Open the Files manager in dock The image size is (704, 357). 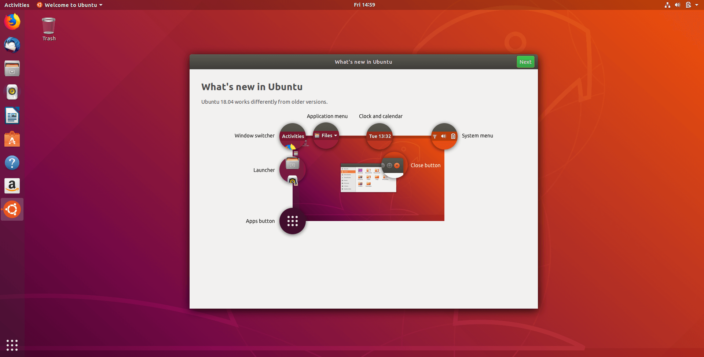click(x=12, y=69)
